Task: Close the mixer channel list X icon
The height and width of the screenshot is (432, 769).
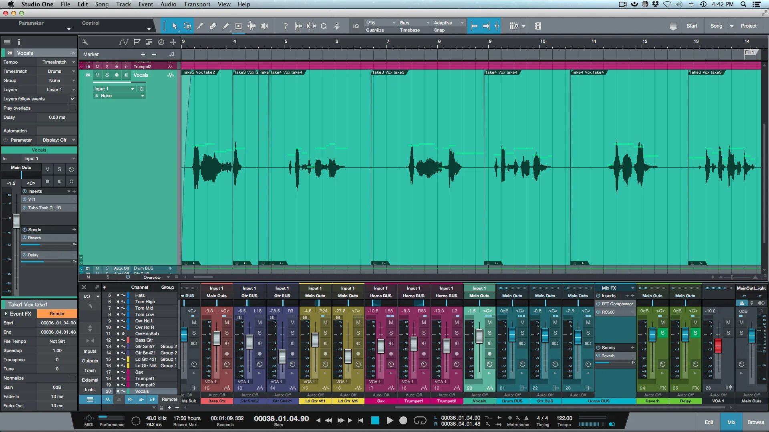Action: click(x=84, y=287)
